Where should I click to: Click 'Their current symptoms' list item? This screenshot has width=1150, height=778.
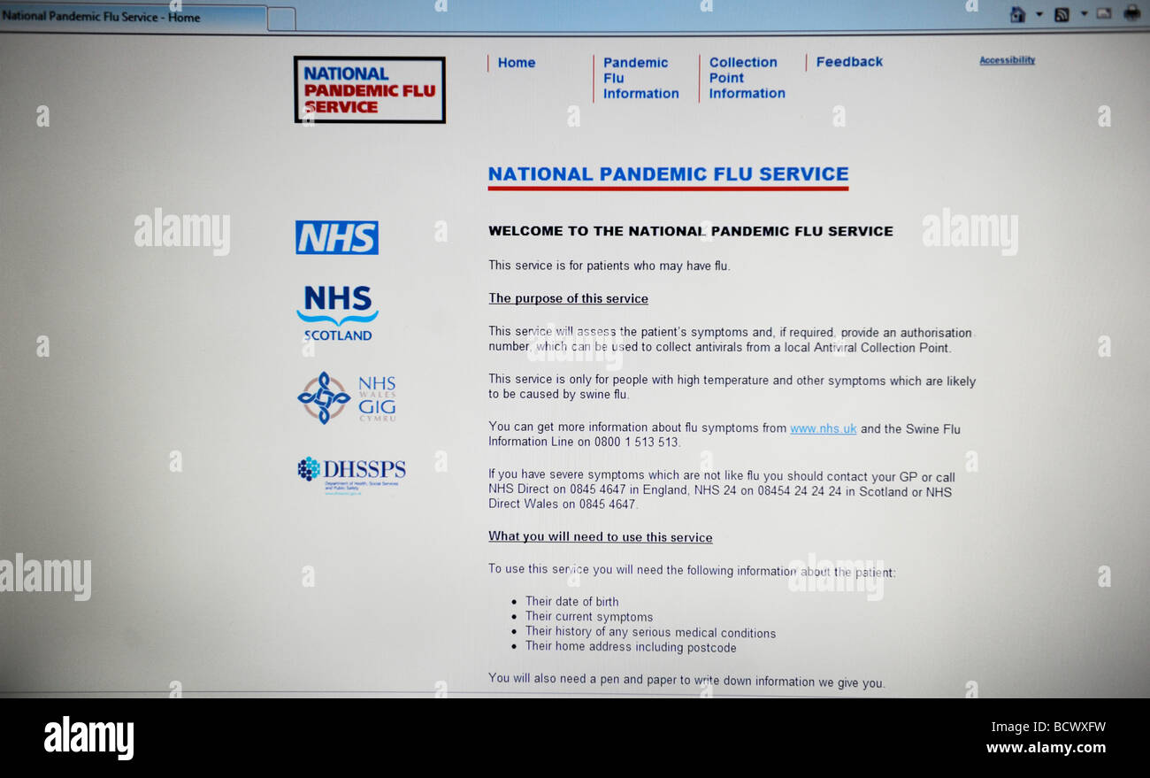[x=589, y=617]
